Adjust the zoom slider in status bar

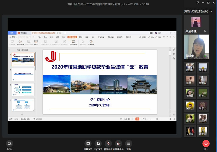[157, 119]
